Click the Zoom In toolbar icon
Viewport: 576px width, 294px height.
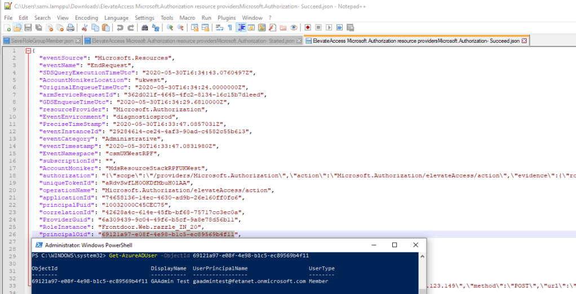[x=170, y=28]
